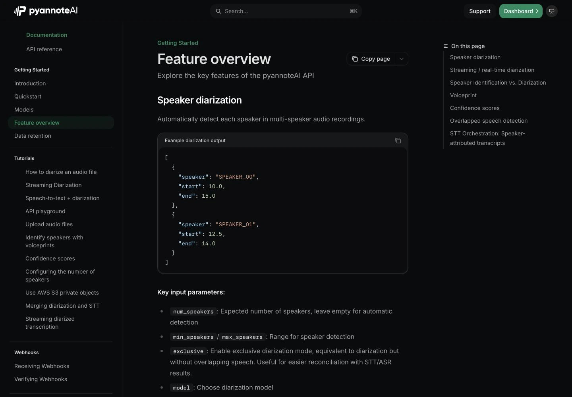
Task: Click the Copy page button
Action: [371, 59]
